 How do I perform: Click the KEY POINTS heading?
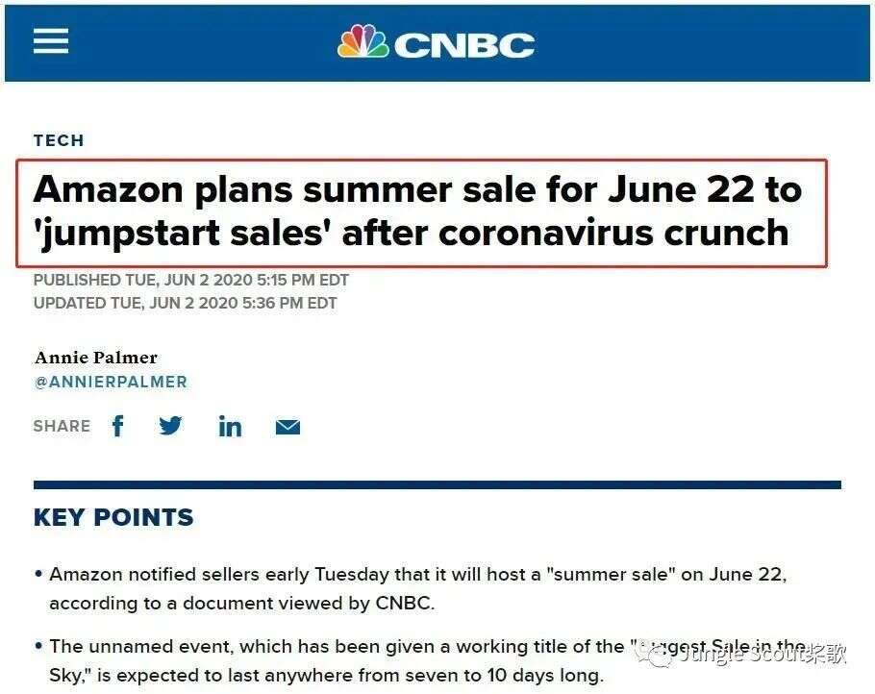(113, 517)
